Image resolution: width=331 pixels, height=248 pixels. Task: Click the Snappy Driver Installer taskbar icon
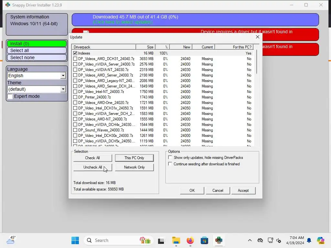pos(219,240)
